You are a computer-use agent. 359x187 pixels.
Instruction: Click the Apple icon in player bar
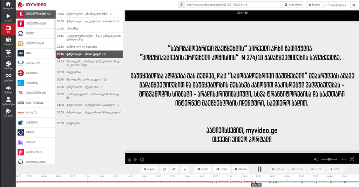(x=129, y=160)
